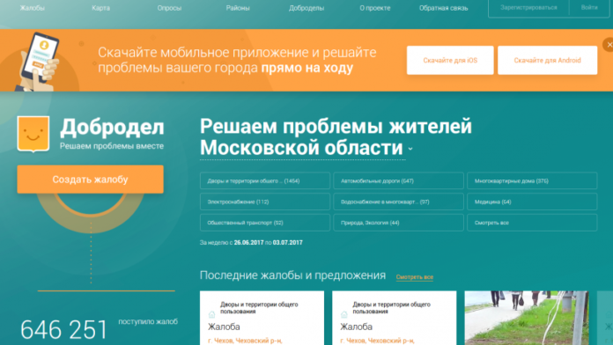Open the Обратная связь page
Screen dimensions: 613x345
point(443,8)
